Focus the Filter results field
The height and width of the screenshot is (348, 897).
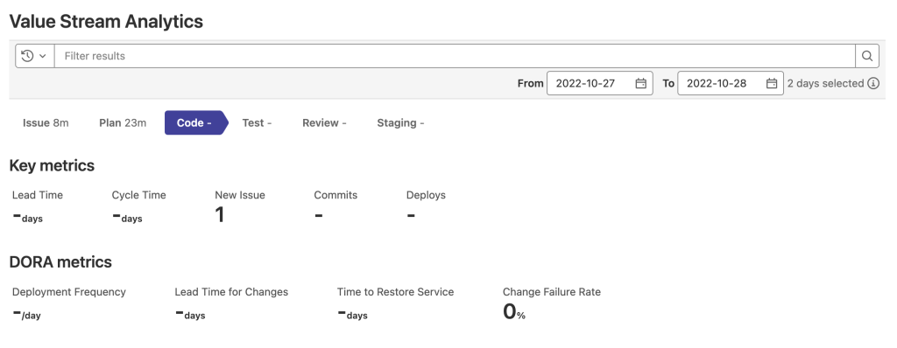click(x=455, y=56)
